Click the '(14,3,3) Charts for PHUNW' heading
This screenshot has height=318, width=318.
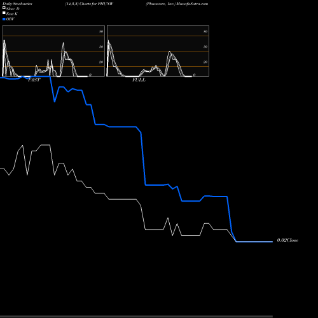(89, 4)
